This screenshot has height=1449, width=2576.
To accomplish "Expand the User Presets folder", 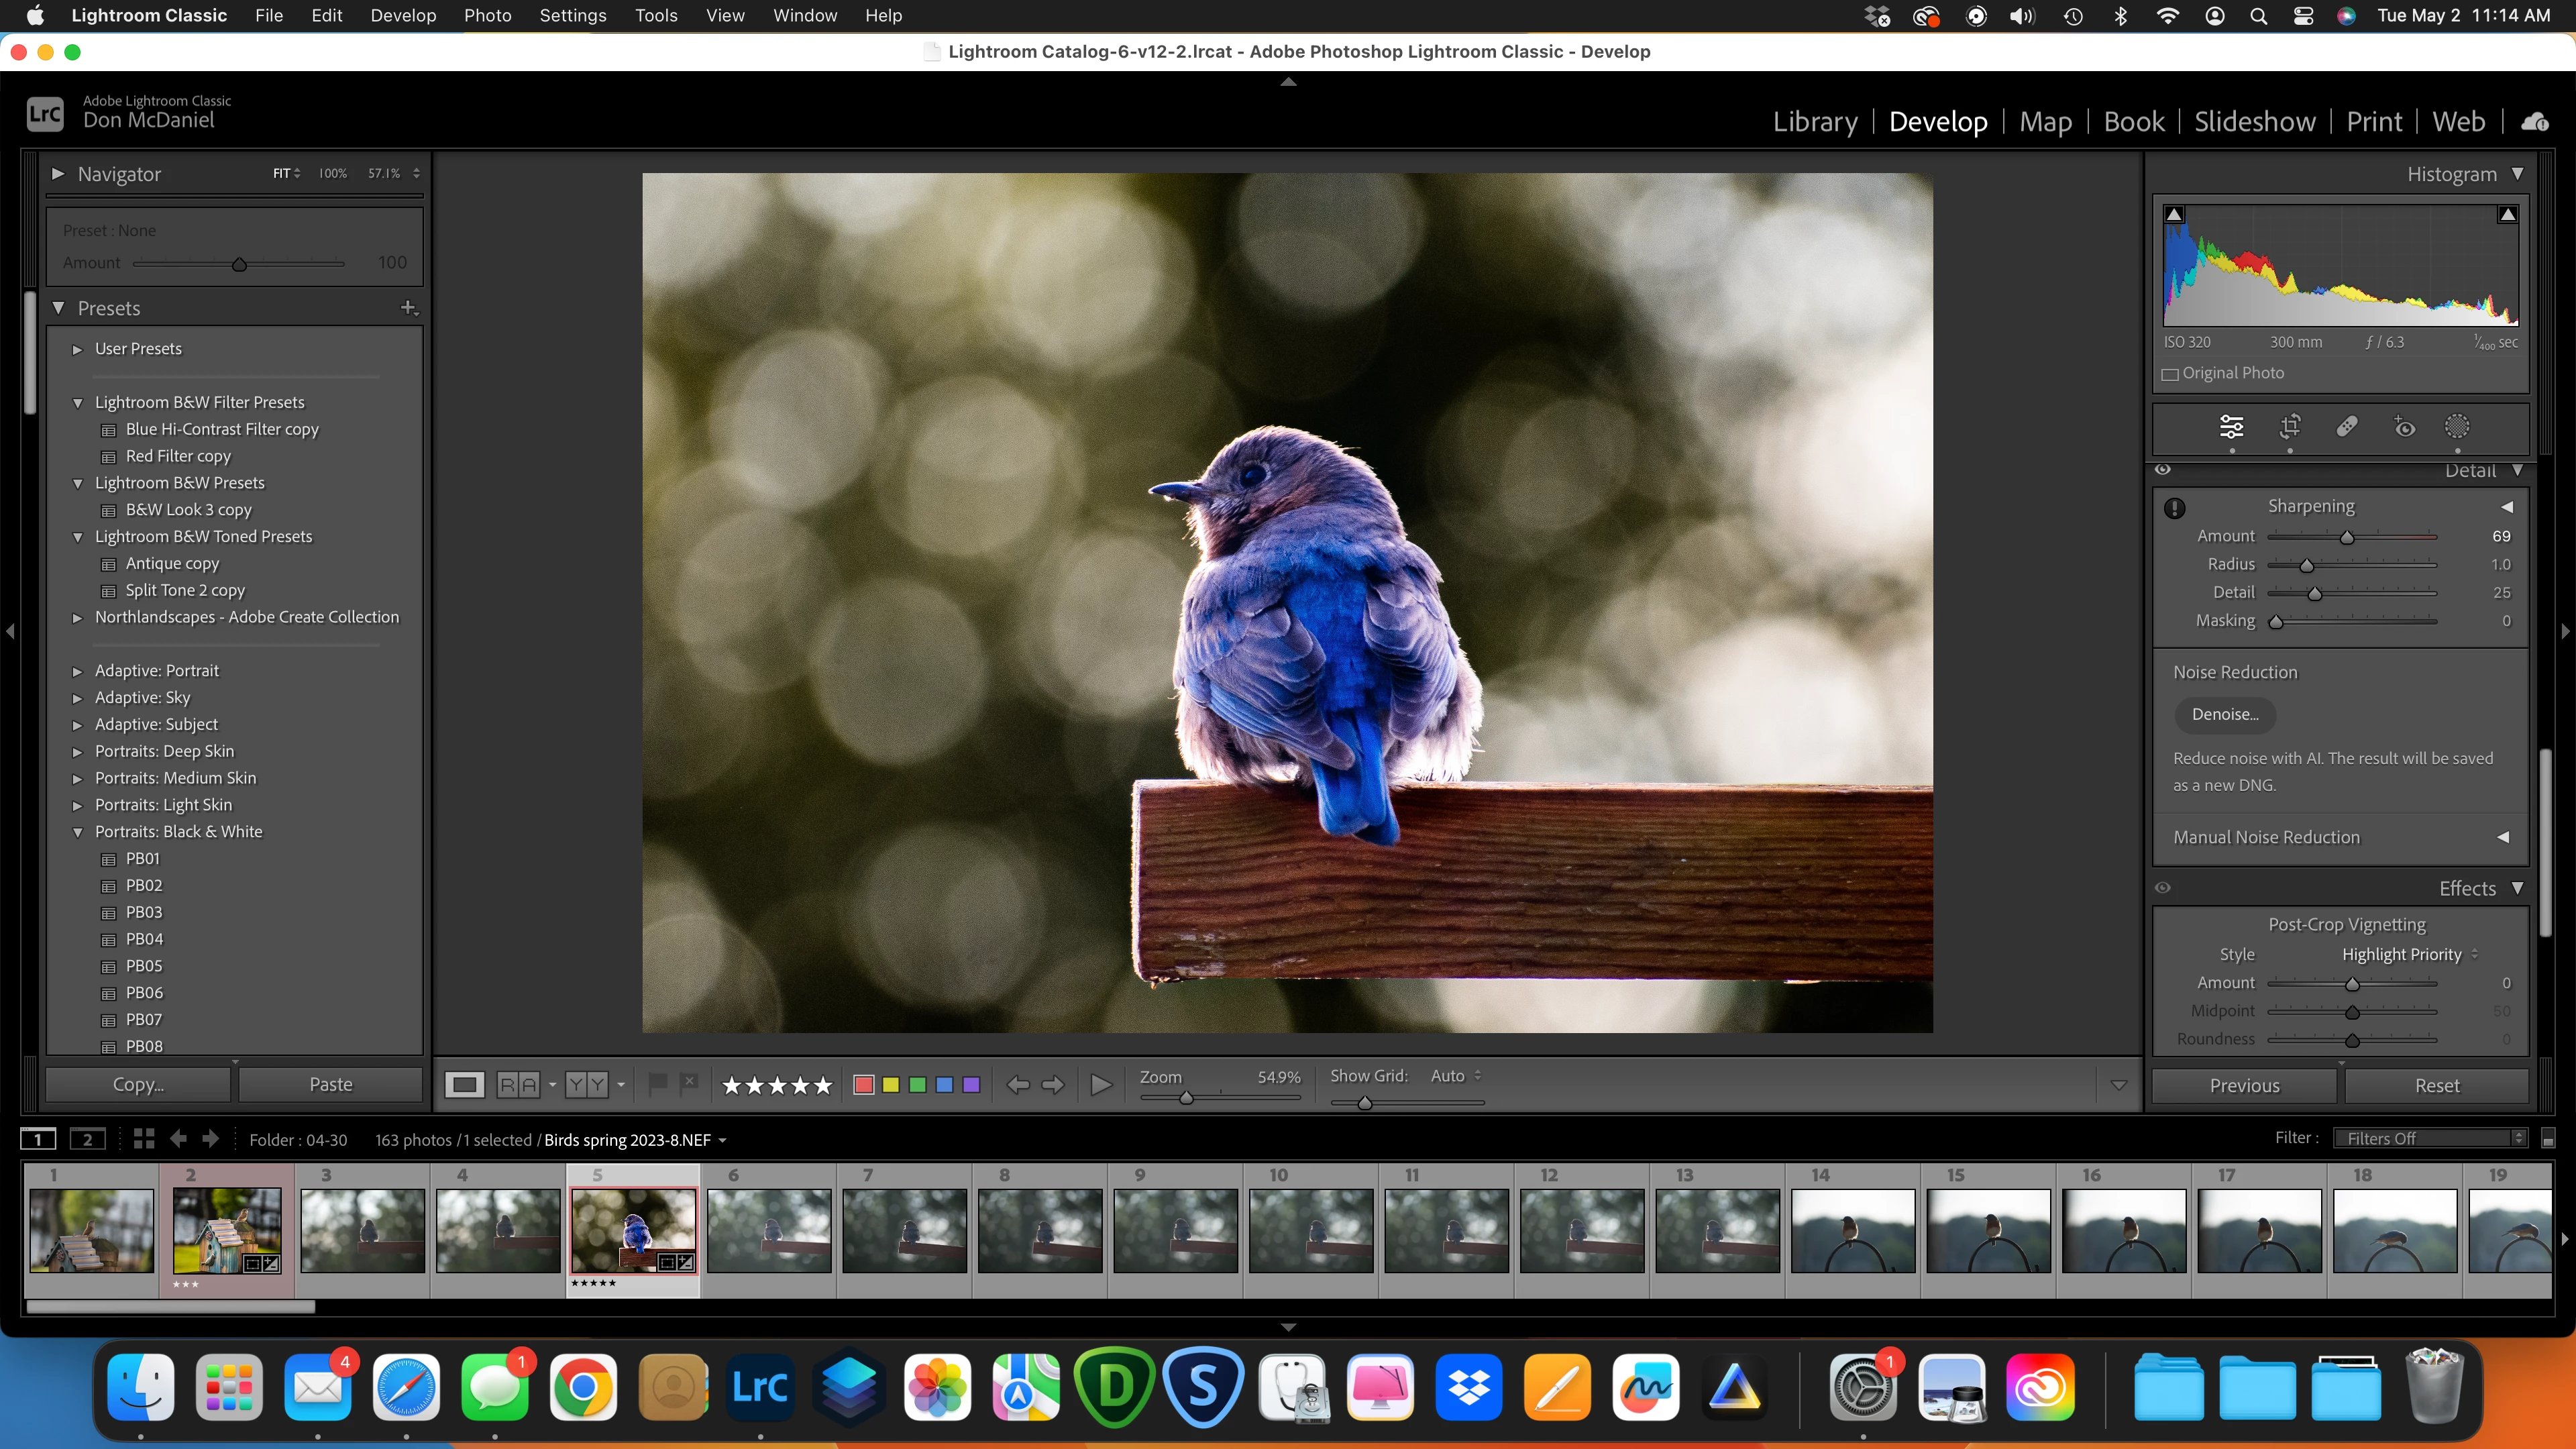I will 77,349.
